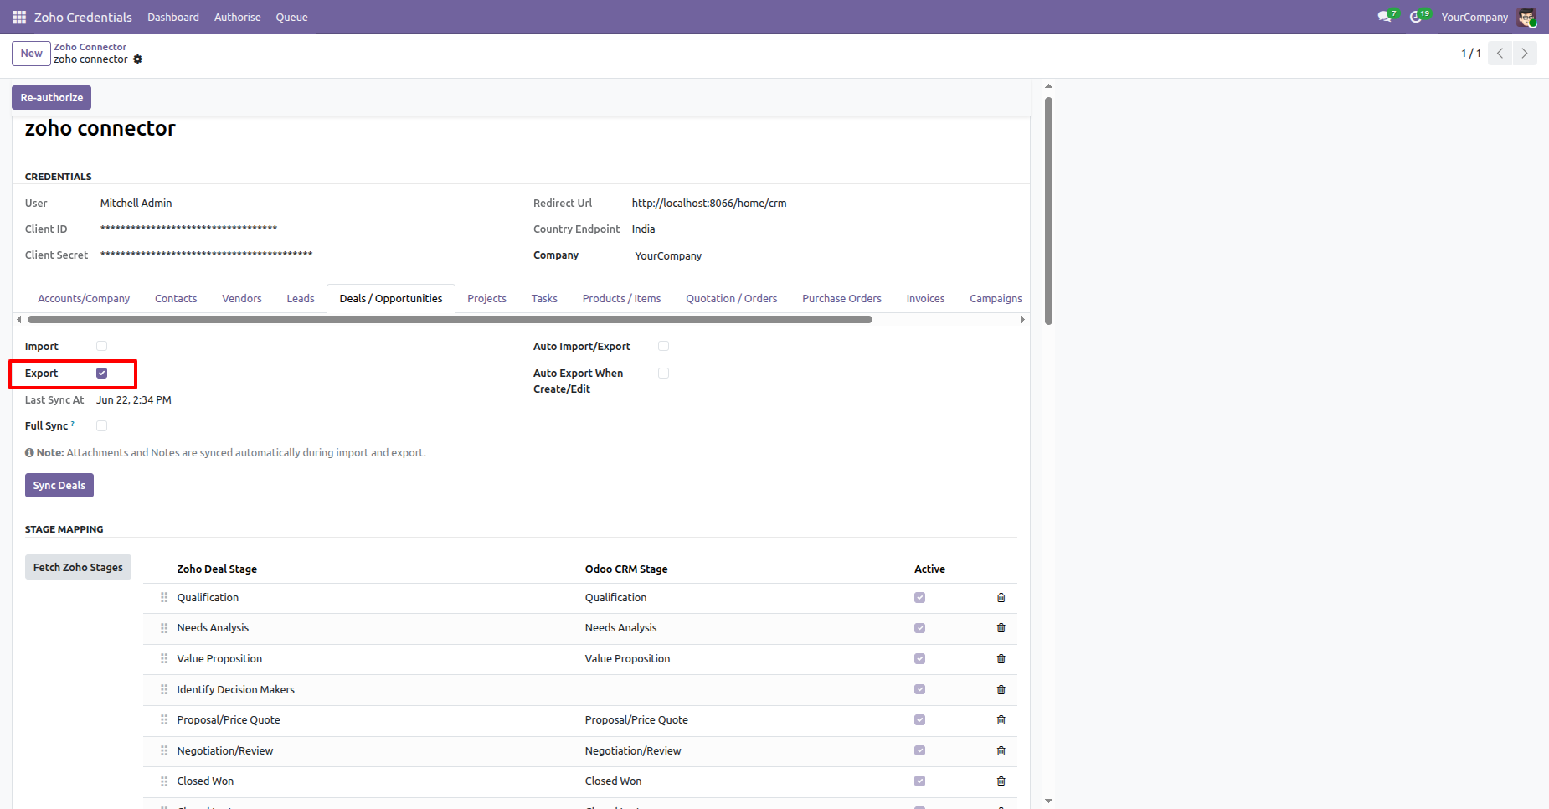Grab the Proposal/Price Quote drag handle
The width and height of the screenshot is (1549, 809).
tap(164, 720)
